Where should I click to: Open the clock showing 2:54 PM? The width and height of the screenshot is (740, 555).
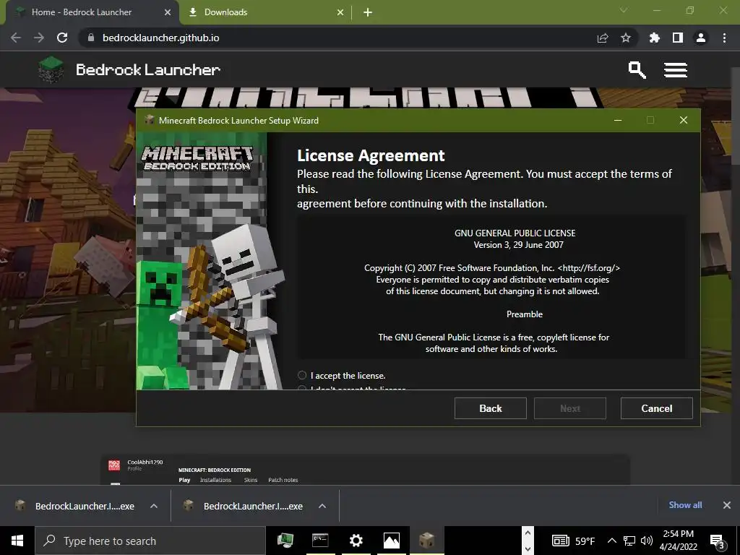[x=678, y=541]
